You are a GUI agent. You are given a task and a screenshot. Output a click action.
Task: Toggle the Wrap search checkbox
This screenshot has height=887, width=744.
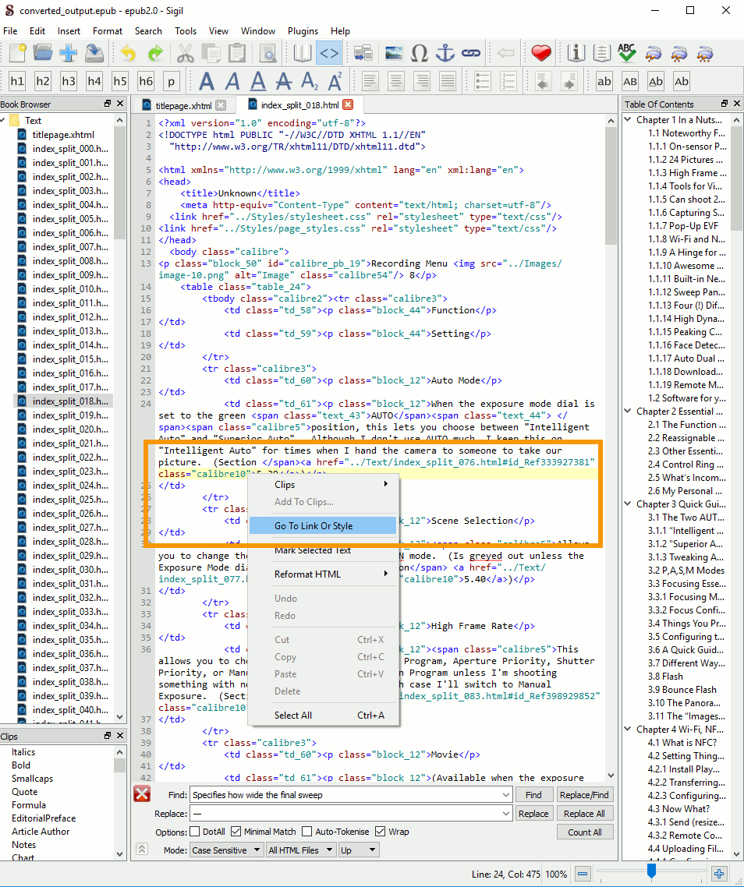pos(381,832)
